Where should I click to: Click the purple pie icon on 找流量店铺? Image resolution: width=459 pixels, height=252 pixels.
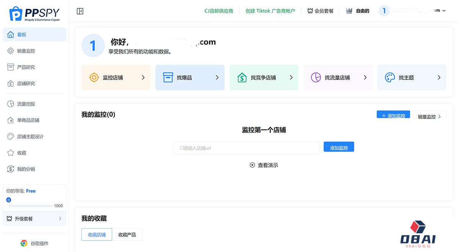(x=316, y=77)
